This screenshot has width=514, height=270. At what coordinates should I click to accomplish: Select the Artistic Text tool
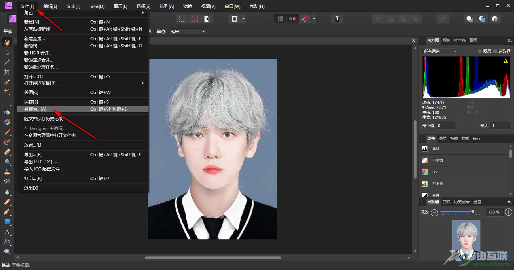7,232
